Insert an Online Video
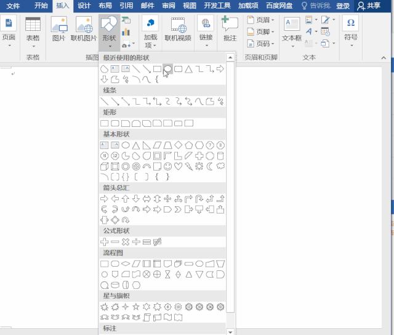The width and height of the screenshot is (394, 335). tap(178, 28)
